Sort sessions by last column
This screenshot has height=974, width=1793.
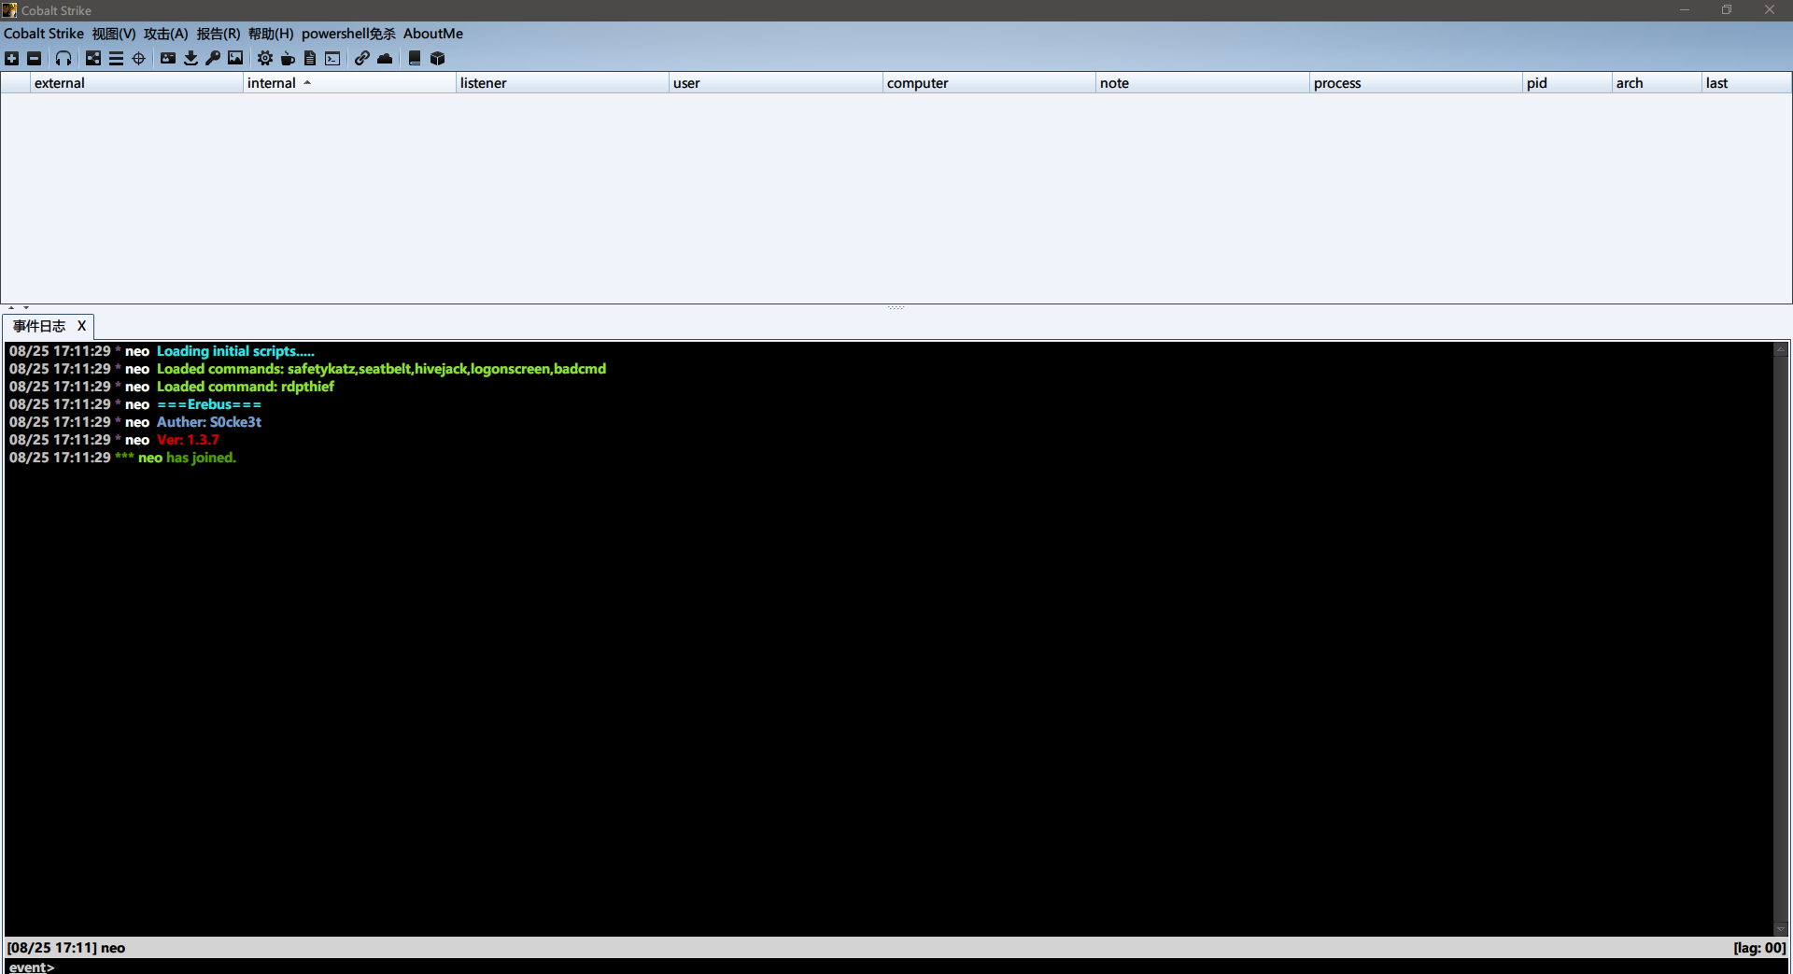(x=1746, y=83)
